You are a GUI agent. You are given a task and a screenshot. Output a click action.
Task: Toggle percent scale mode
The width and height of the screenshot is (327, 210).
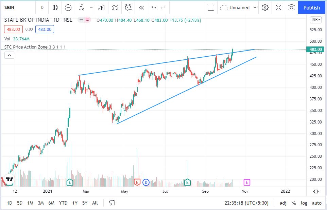click(x=294, y=203)
